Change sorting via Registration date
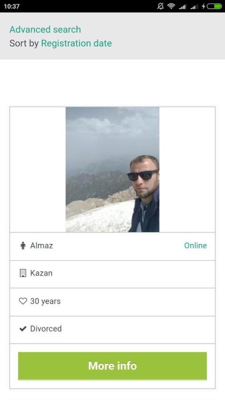 tap(76, 44)
